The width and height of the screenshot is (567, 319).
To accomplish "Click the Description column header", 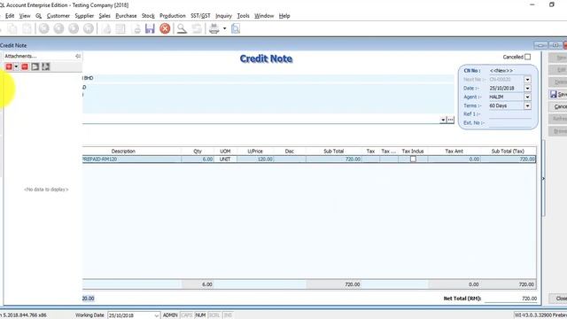I will pos(123,152).
